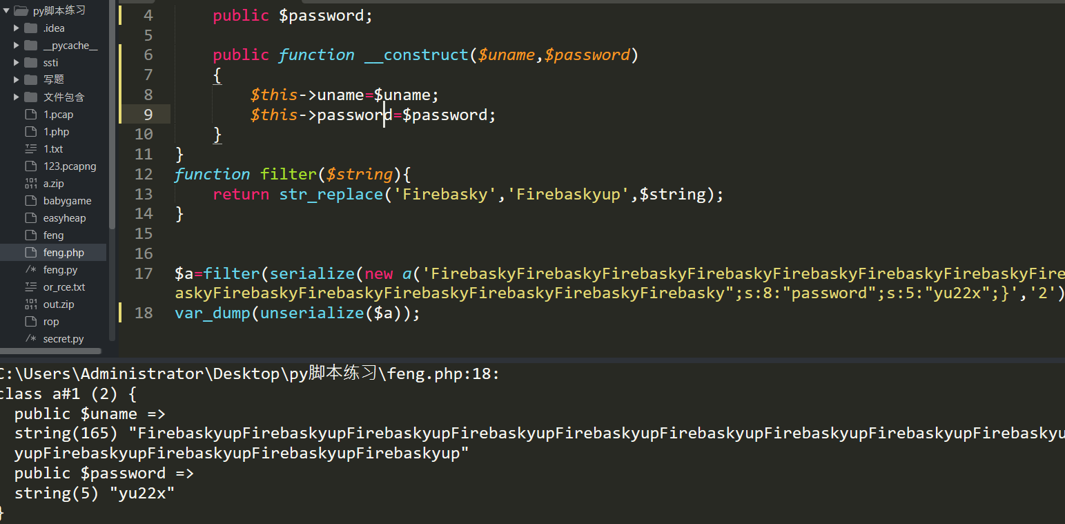This screenshot has width=1065, height=524.
Task: Click line number 17 in gutter
Action: click(x=144, y=273)
